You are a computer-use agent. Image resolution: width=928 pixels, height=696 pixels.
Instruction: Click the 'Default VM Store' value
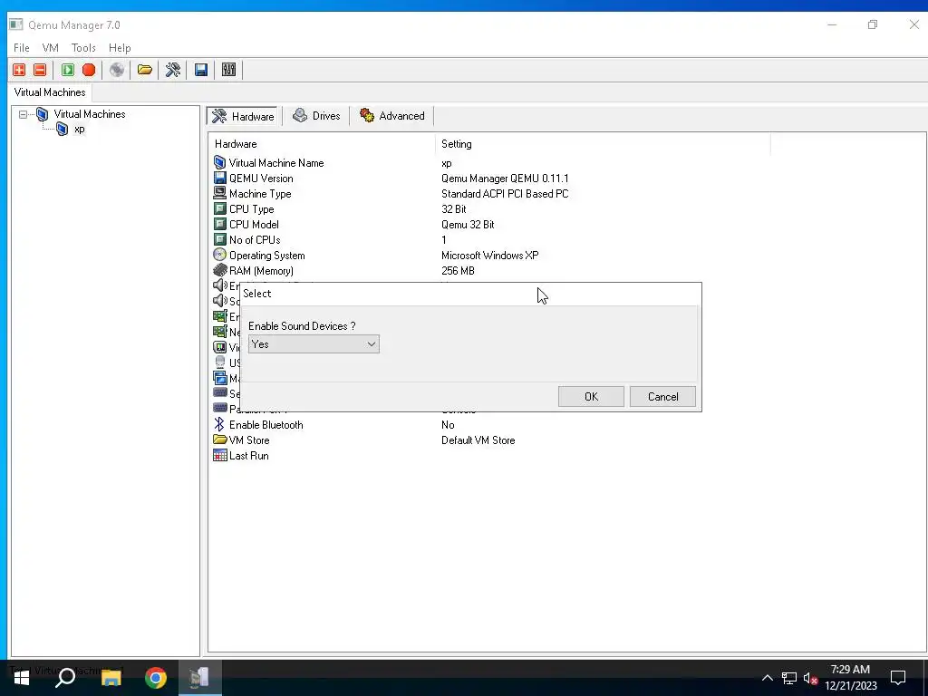478,440
